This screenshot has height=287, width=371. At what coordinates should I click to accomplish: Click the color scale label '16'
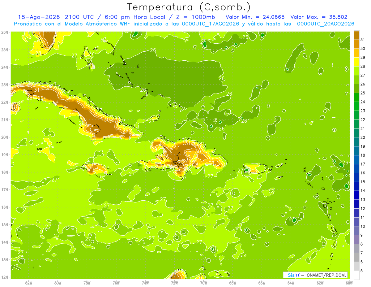click(363, 173)
